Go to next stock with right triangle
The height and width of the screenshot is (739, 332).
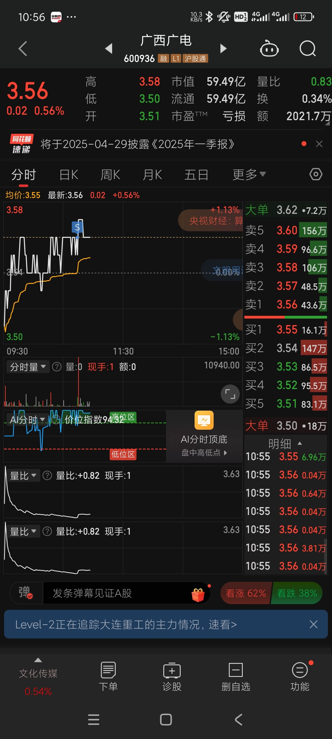click(223, 49)
